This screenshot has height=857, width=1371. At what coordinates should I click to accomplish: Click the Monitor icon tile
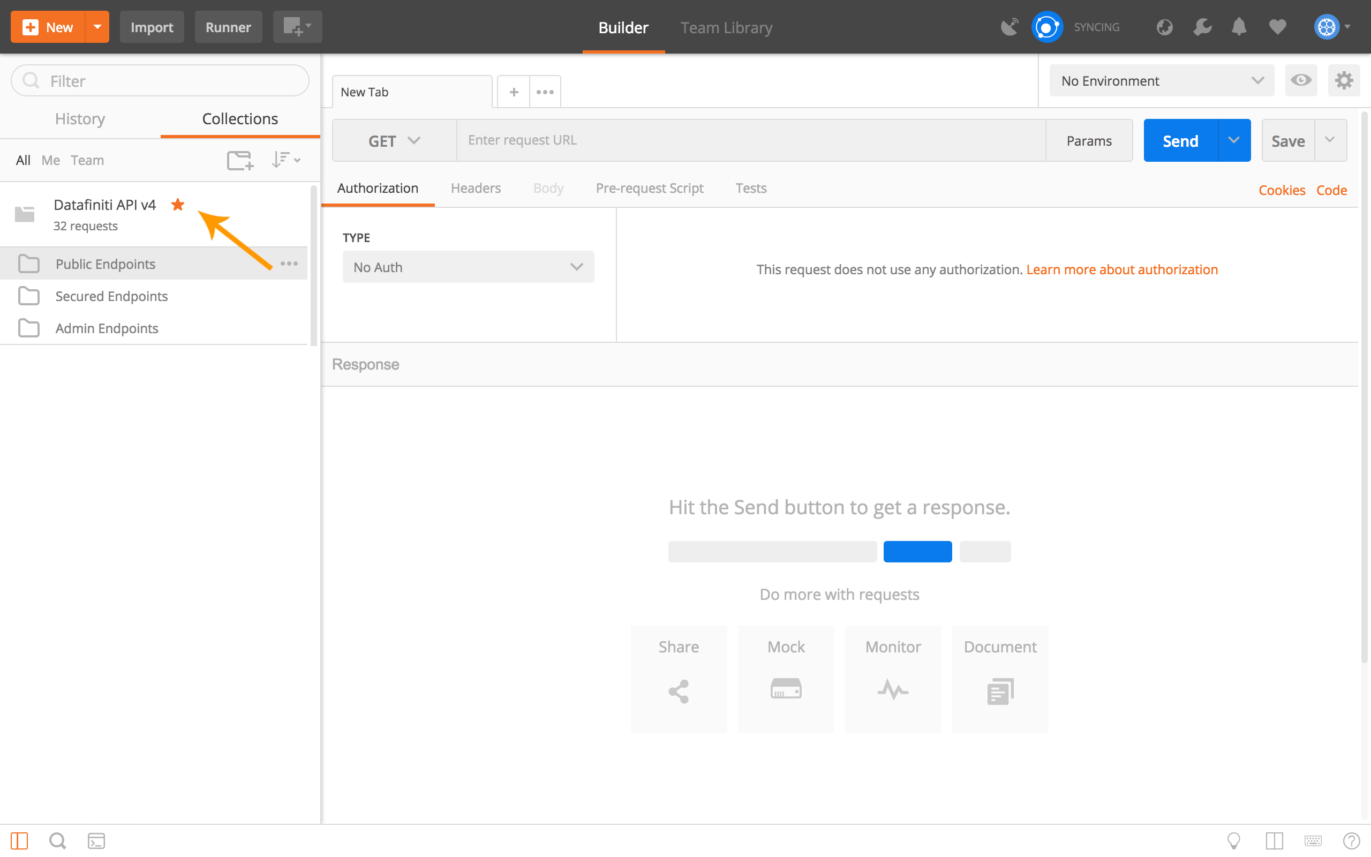[893, 679]
